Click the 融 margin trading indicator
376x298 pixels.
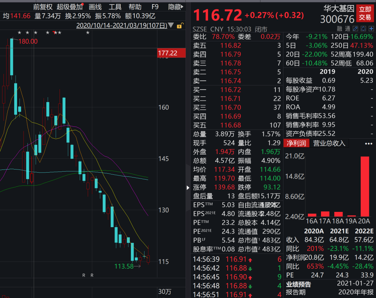(340, 28)
